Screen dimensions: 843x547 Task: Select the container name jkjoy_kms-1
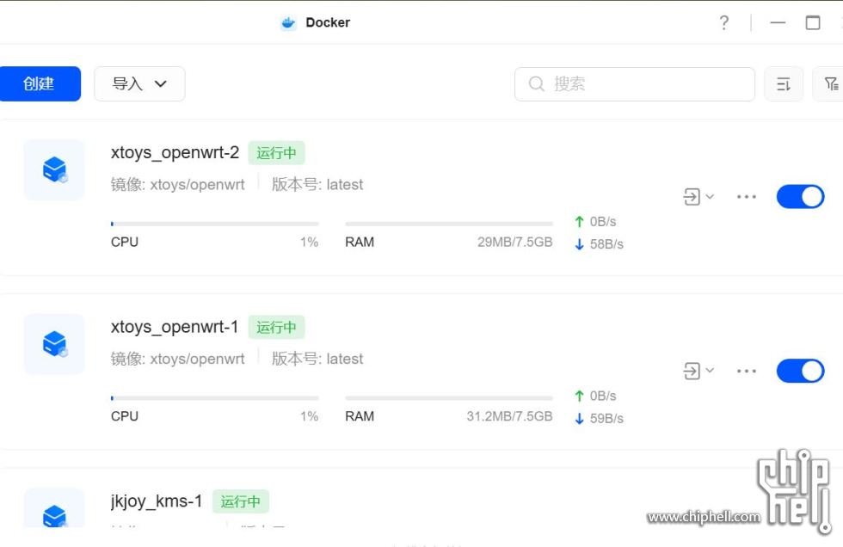[157, 501]
